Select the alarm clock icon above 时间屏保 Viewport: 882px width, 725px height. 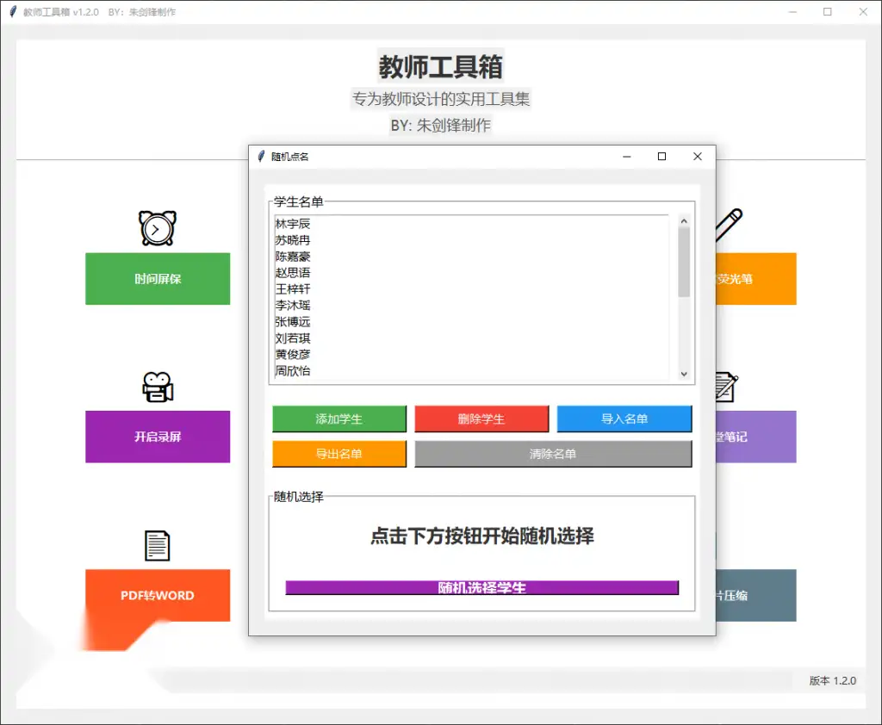pyautogui.click(x=158, y=228)
